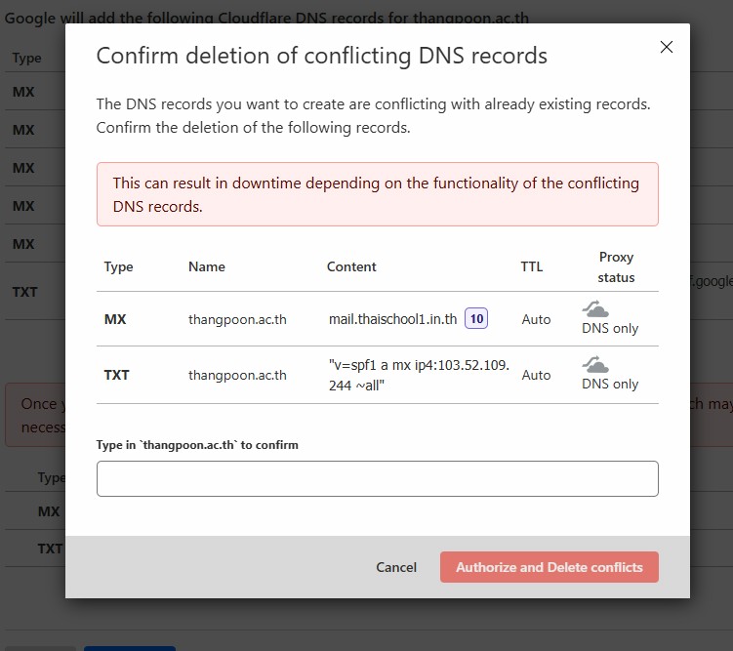This screenshot has height=651, width=733.
Task: Select the TTL column header
Action: coord(532,266)
